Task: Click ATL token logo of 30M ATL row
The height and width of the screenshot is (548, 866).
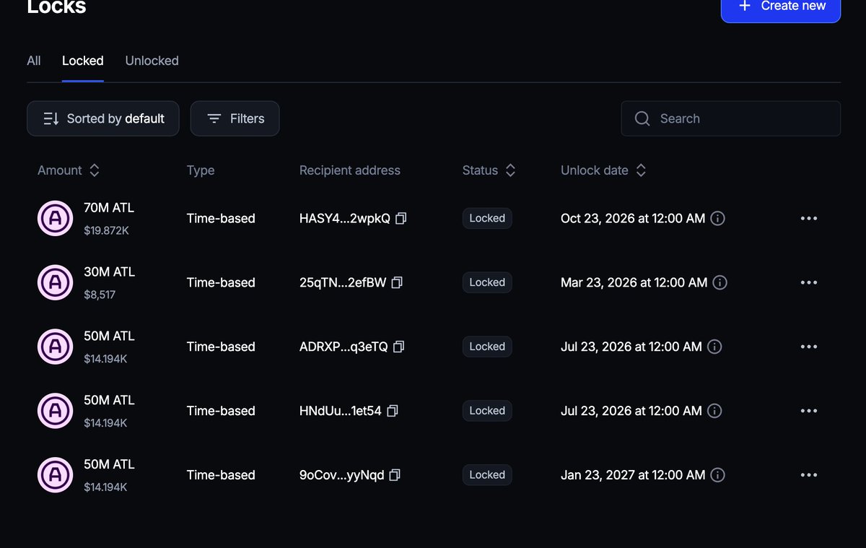Action: pos(56,282)
